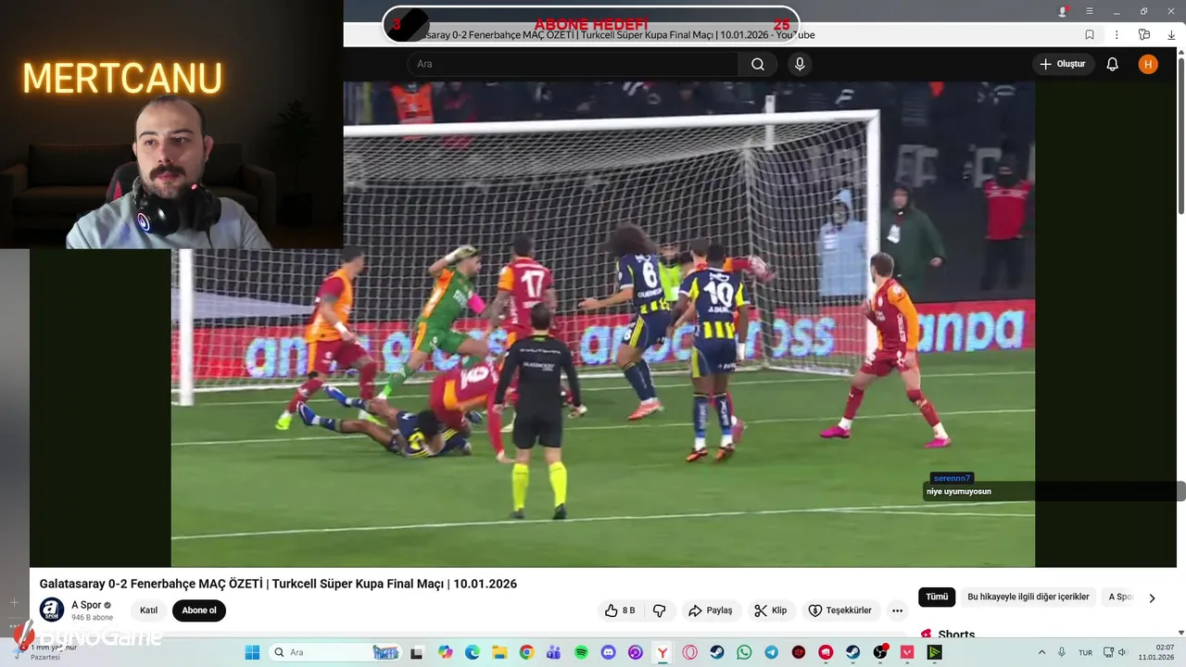The image size is (1186, 667).
Task: Open Google Chrome from the taskbar
Action: coord(526,652)
